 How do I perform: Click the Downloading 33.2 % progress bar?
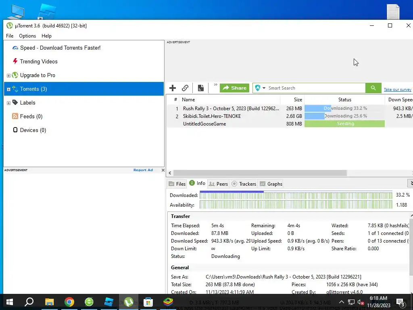344,108
